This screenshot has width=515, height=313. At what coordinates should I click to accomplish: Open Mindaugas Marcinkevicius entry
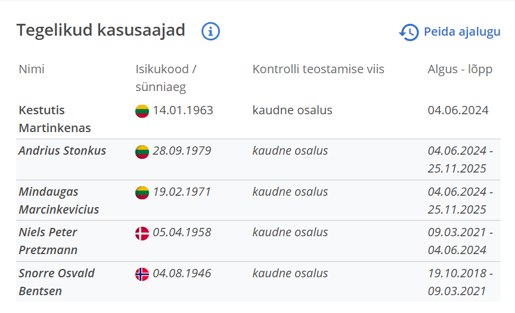58,201
